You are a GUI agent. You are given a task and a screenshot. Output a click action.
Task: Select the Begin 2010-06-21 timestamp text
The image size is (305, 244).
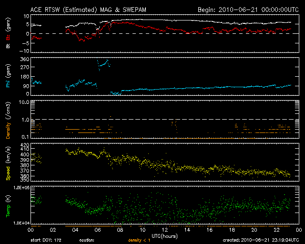click(248, 10)
